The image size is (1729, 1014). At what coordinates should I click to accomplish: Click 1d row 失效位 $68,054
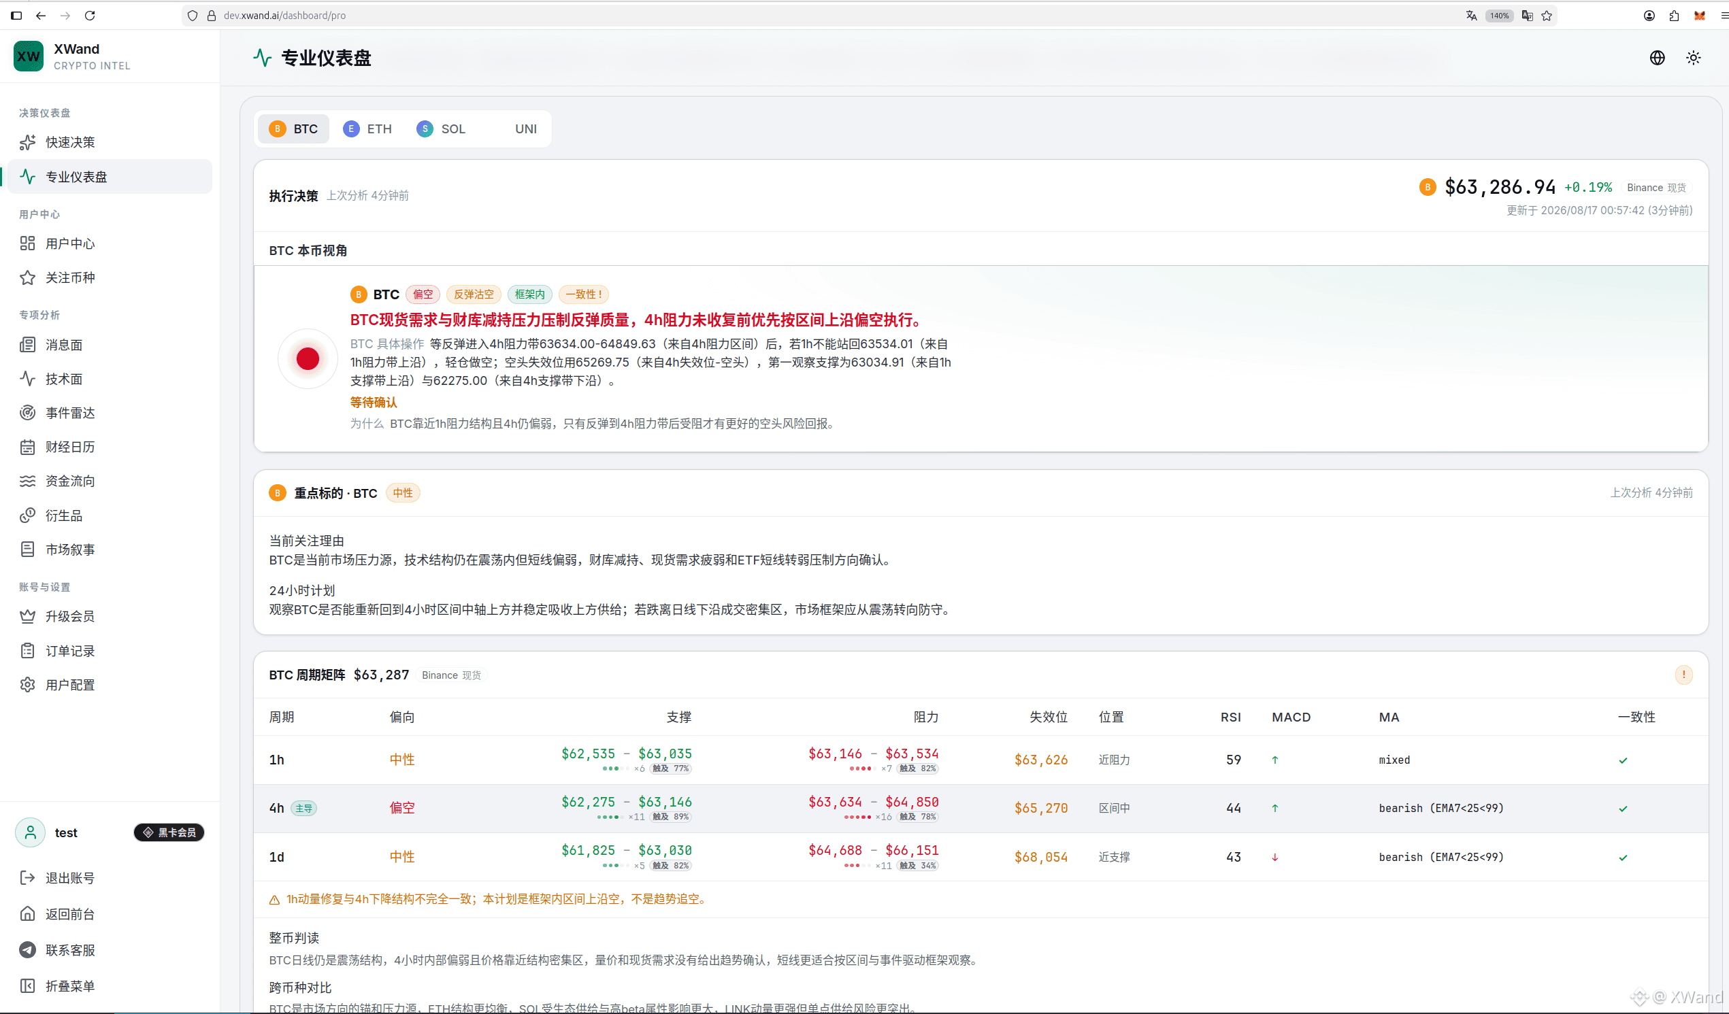[x=1041, y=857]
